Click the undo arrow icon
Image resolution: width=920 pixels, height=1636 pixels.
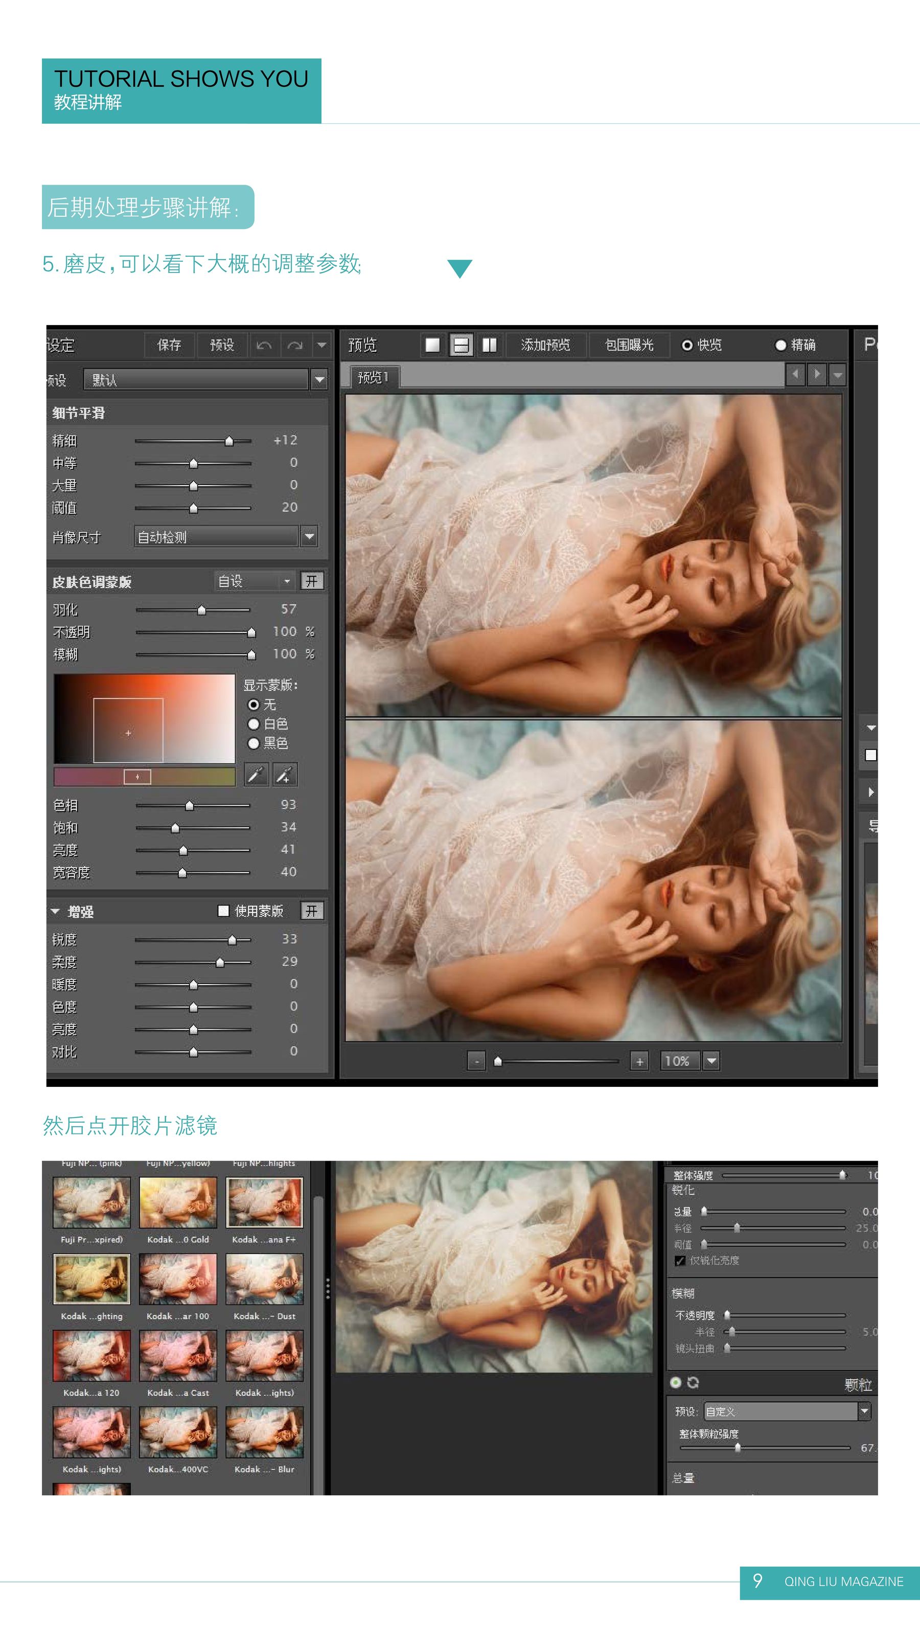[264, 345]
